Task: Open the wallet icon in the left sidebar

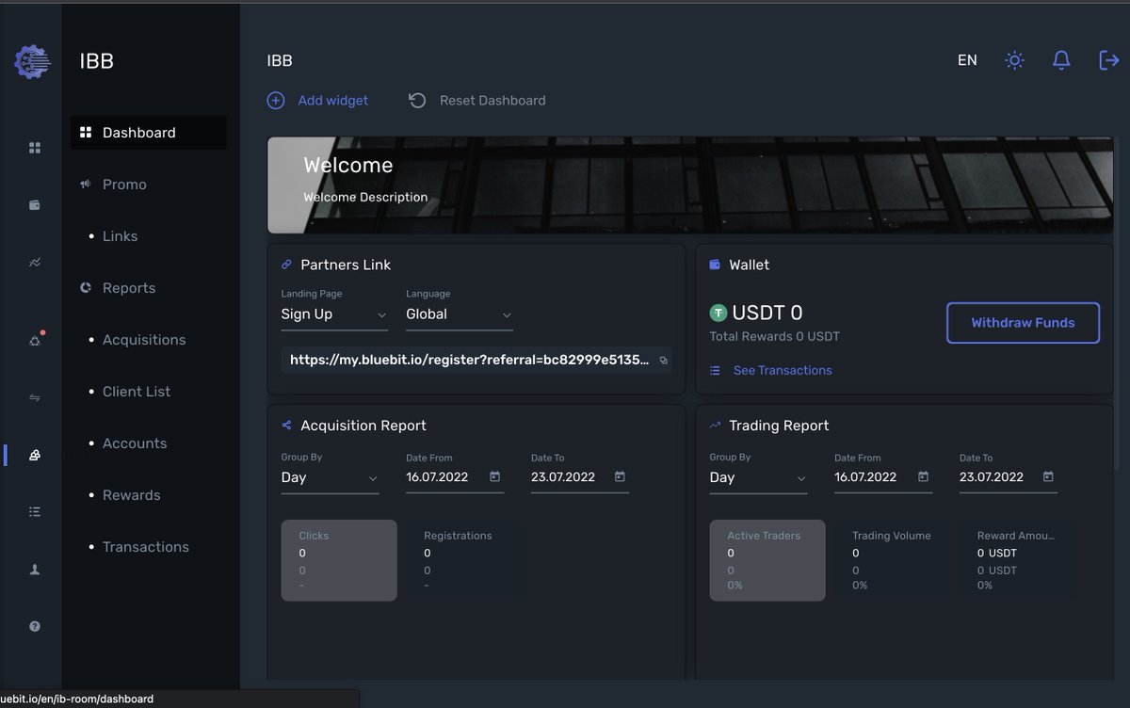Action: [x=34, y=204]
